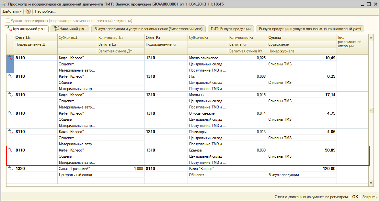Enable the Ручная корректировка checkbox
The image size is (380, 202).
click(8, 20)
